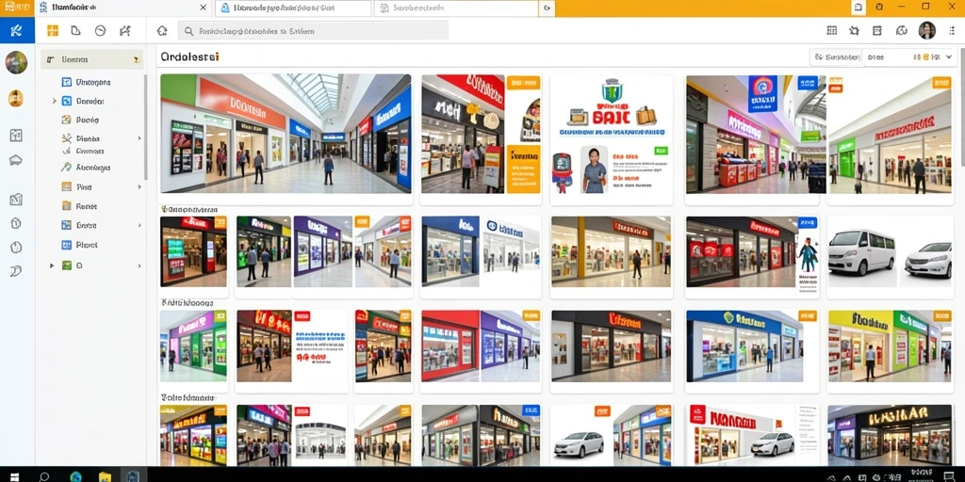Click the orange round avatar in left rail
Viewport: 965px width, 482px height.
[16, 98]
